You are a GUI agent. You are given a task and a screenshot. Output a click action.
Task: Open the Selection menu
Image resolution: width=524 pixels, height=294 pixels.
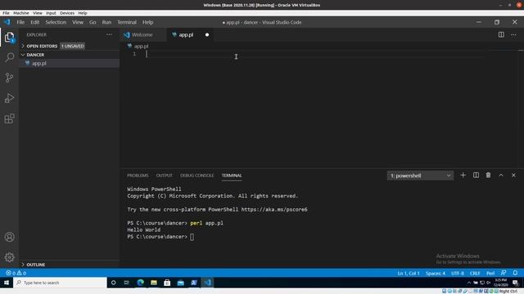click(x=56, y=22)
